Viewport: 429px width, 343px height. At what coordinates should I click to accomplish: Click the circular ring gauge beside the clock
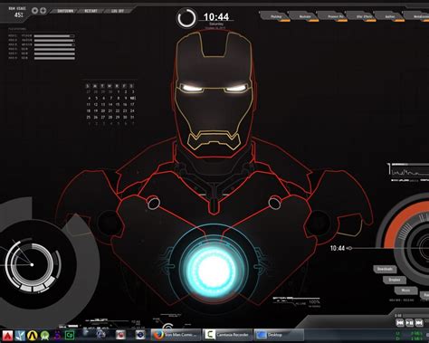tap(186, 18)
